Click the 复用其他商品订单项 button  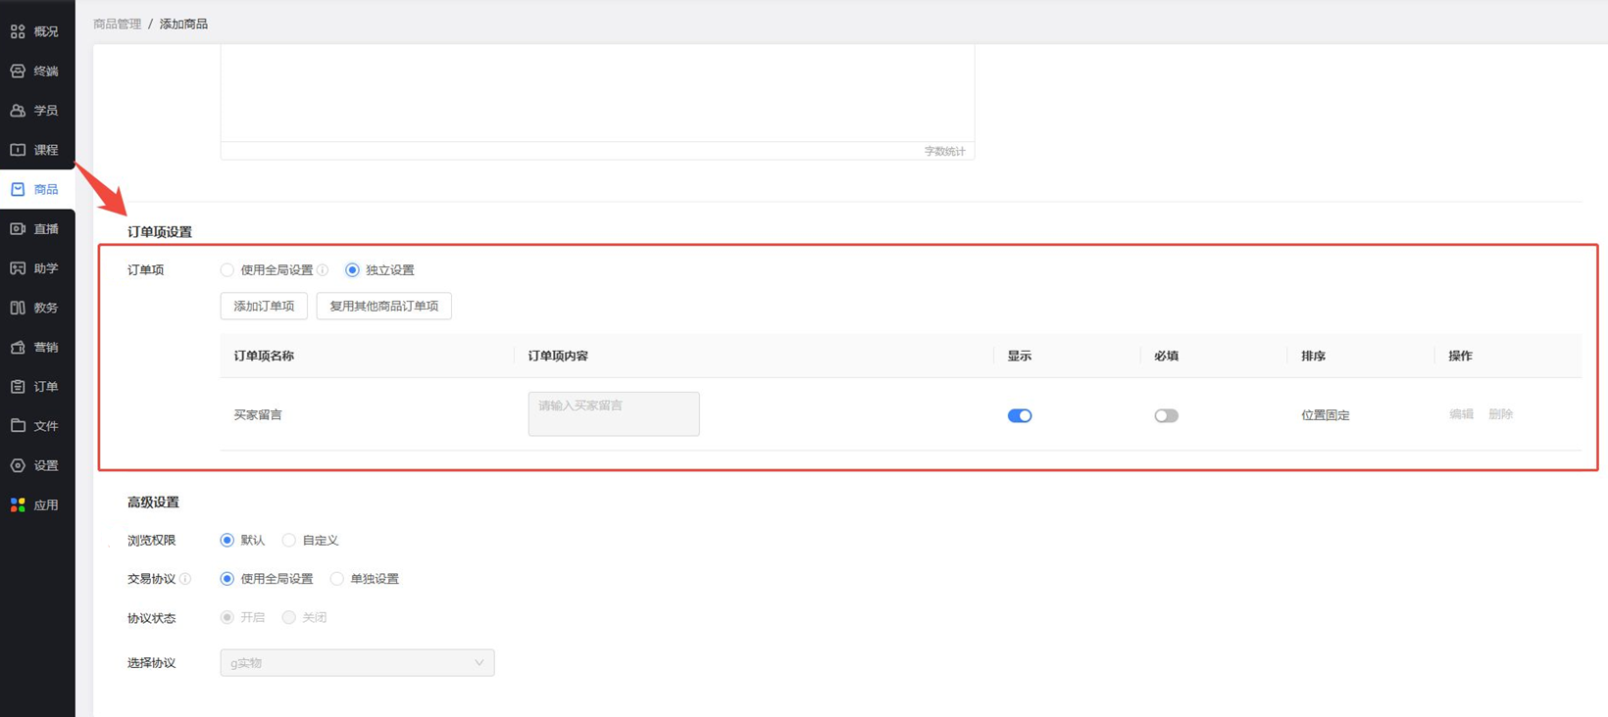[x=383, y=306]
